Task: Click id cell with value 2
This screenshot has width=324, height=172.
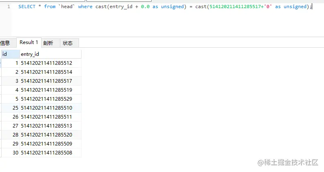Action: point(10,72)
